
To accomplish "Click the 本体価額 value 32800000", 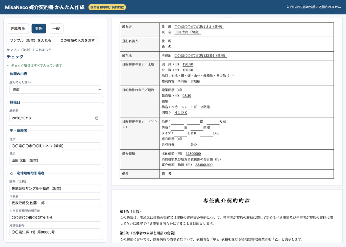I will click(x=193, y=154).
